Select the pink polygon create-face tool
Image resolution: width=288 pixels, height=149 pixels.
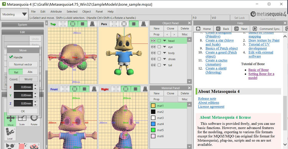coord(22,146)
